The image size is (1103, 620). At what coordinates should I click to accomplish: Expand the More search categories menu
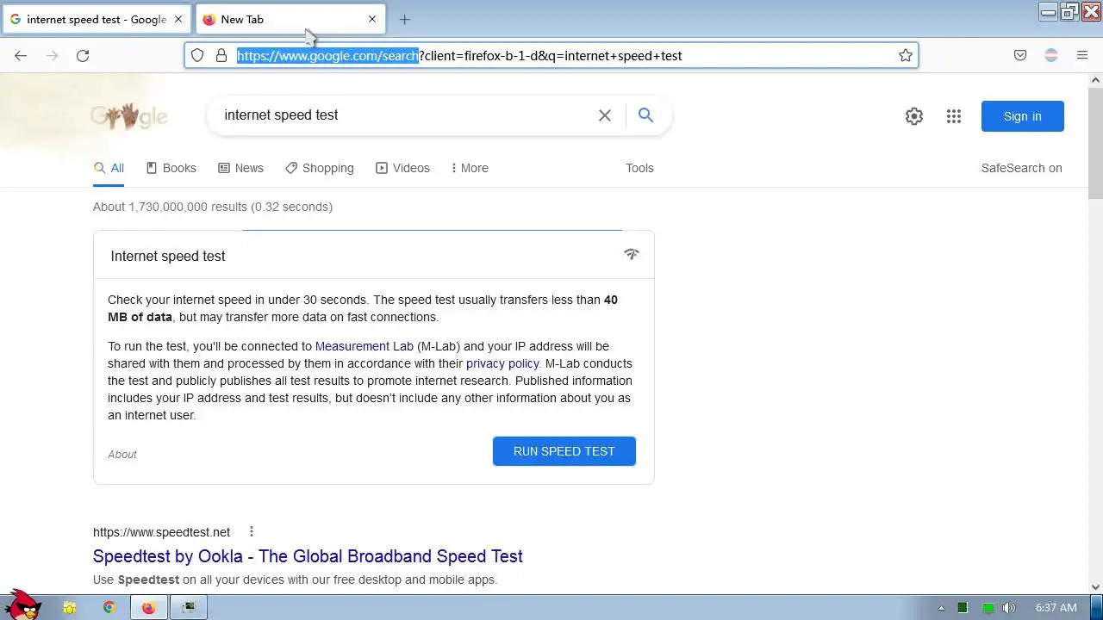470,168
